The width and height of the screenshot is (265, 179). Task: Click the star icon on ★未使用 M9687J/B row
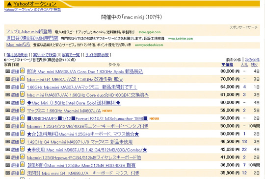(22, 149)
